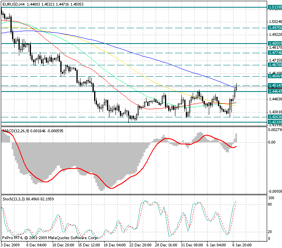Viewport: 282px width, 248px height.
Task: Click the latest candlestick near 1.45147
Action: [x=236, y=88]
